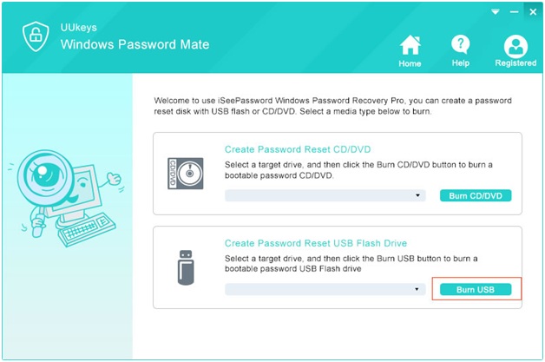Open the USB target drive combo box
Viewport: 545px width, 362px height.
tap(325, 289)
